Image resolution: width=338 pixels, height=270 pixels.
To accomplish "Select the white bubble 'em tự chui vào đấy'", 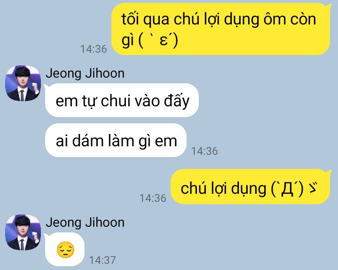I will pos(122,100).
